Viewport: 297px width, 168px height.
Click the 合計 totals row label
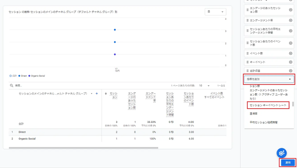pos(21,124)
